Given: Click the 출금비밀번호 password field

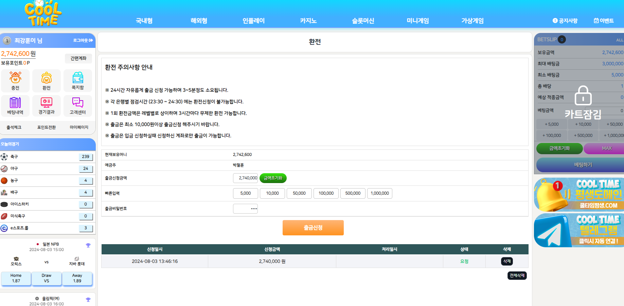Looking at the screenshot, I should 245,209.
